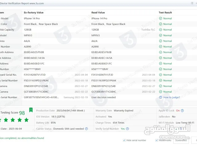Click the Ex-factory Value column header
The image size is (197, 147).
pos(34,13)
